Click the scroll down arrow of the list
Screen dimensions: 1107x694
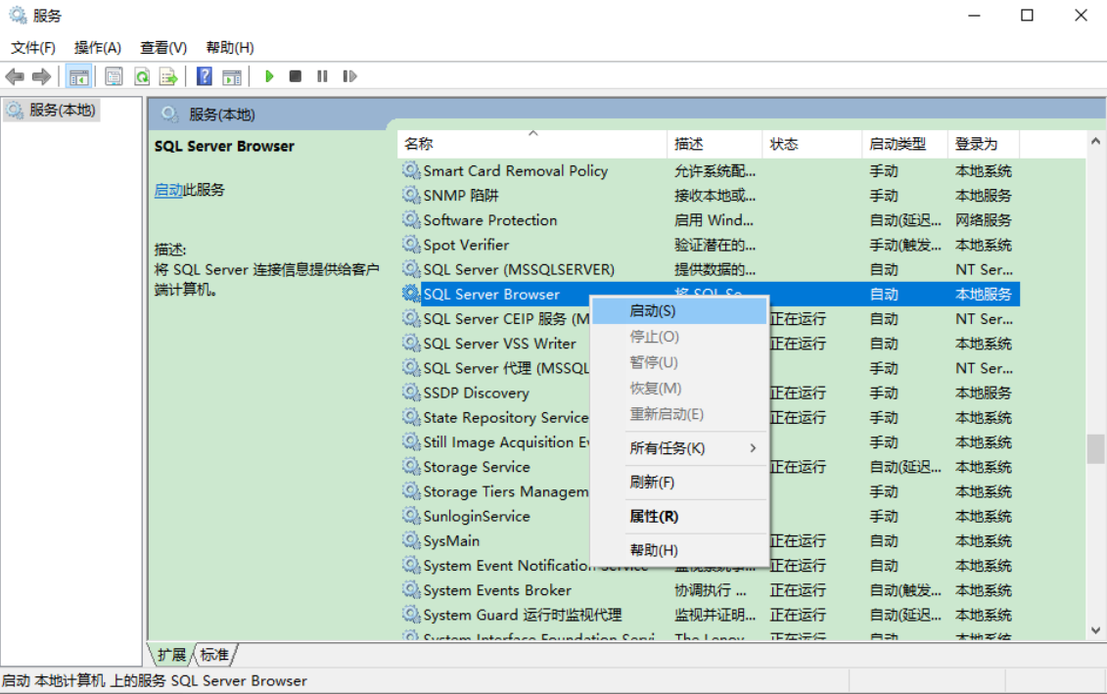1095,629
